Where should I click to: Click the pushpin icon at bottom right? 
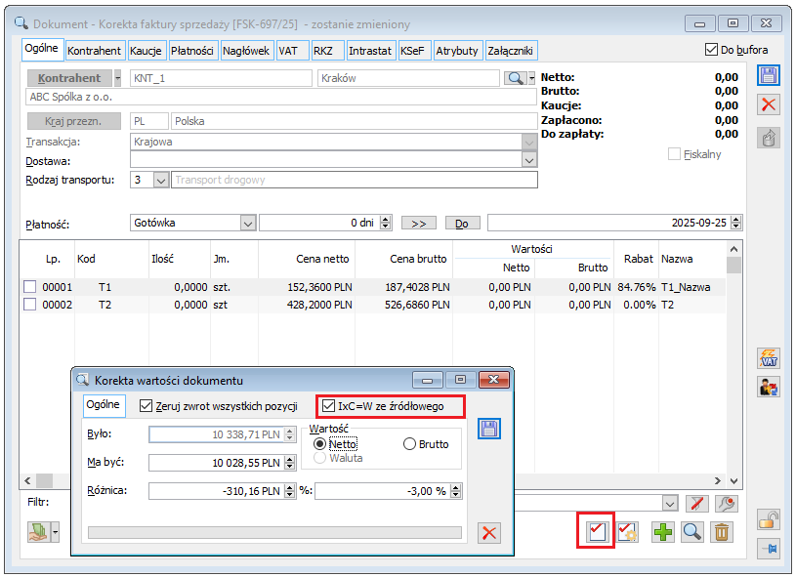pyautogui.click(x=769, y=549)
